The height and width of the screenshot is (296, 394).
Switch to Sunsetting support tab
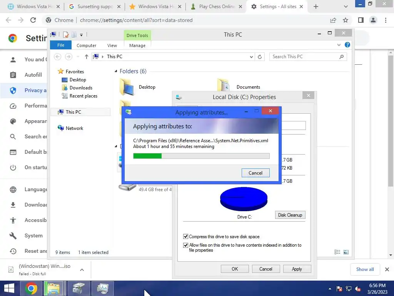(95, 7)
